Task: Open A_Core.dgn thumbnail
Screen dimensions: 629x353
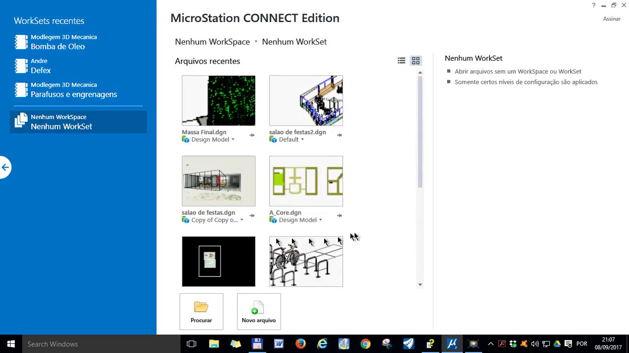Action: [306, 181]
